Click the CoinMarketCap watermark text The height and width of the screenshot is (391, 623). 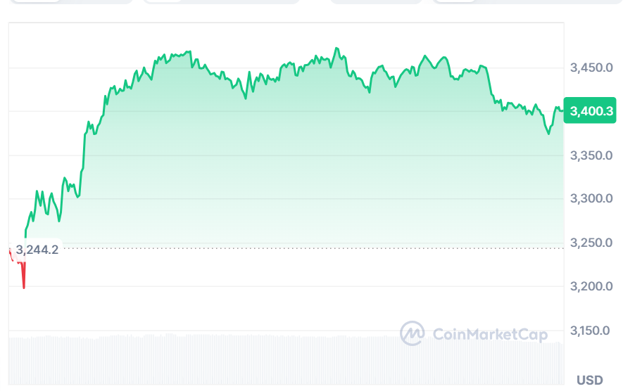[489, 334]
